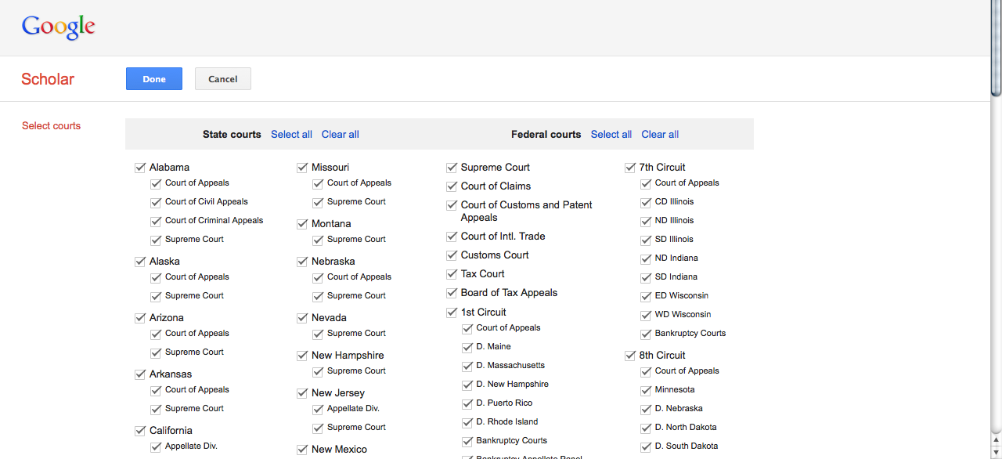Screen dimensions: 1002x459
Task: Click Select all for State courts
Action: tap(291, 134)
